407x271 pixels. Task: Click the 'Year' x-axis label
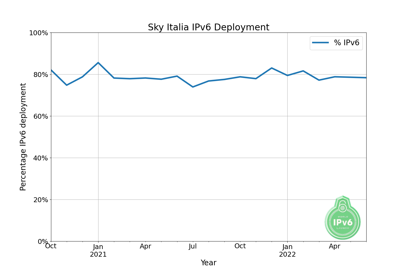208,263
